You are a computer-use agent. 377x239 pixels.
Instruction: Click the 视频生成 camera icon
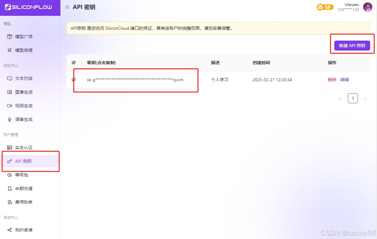click(x=10, y=106)
